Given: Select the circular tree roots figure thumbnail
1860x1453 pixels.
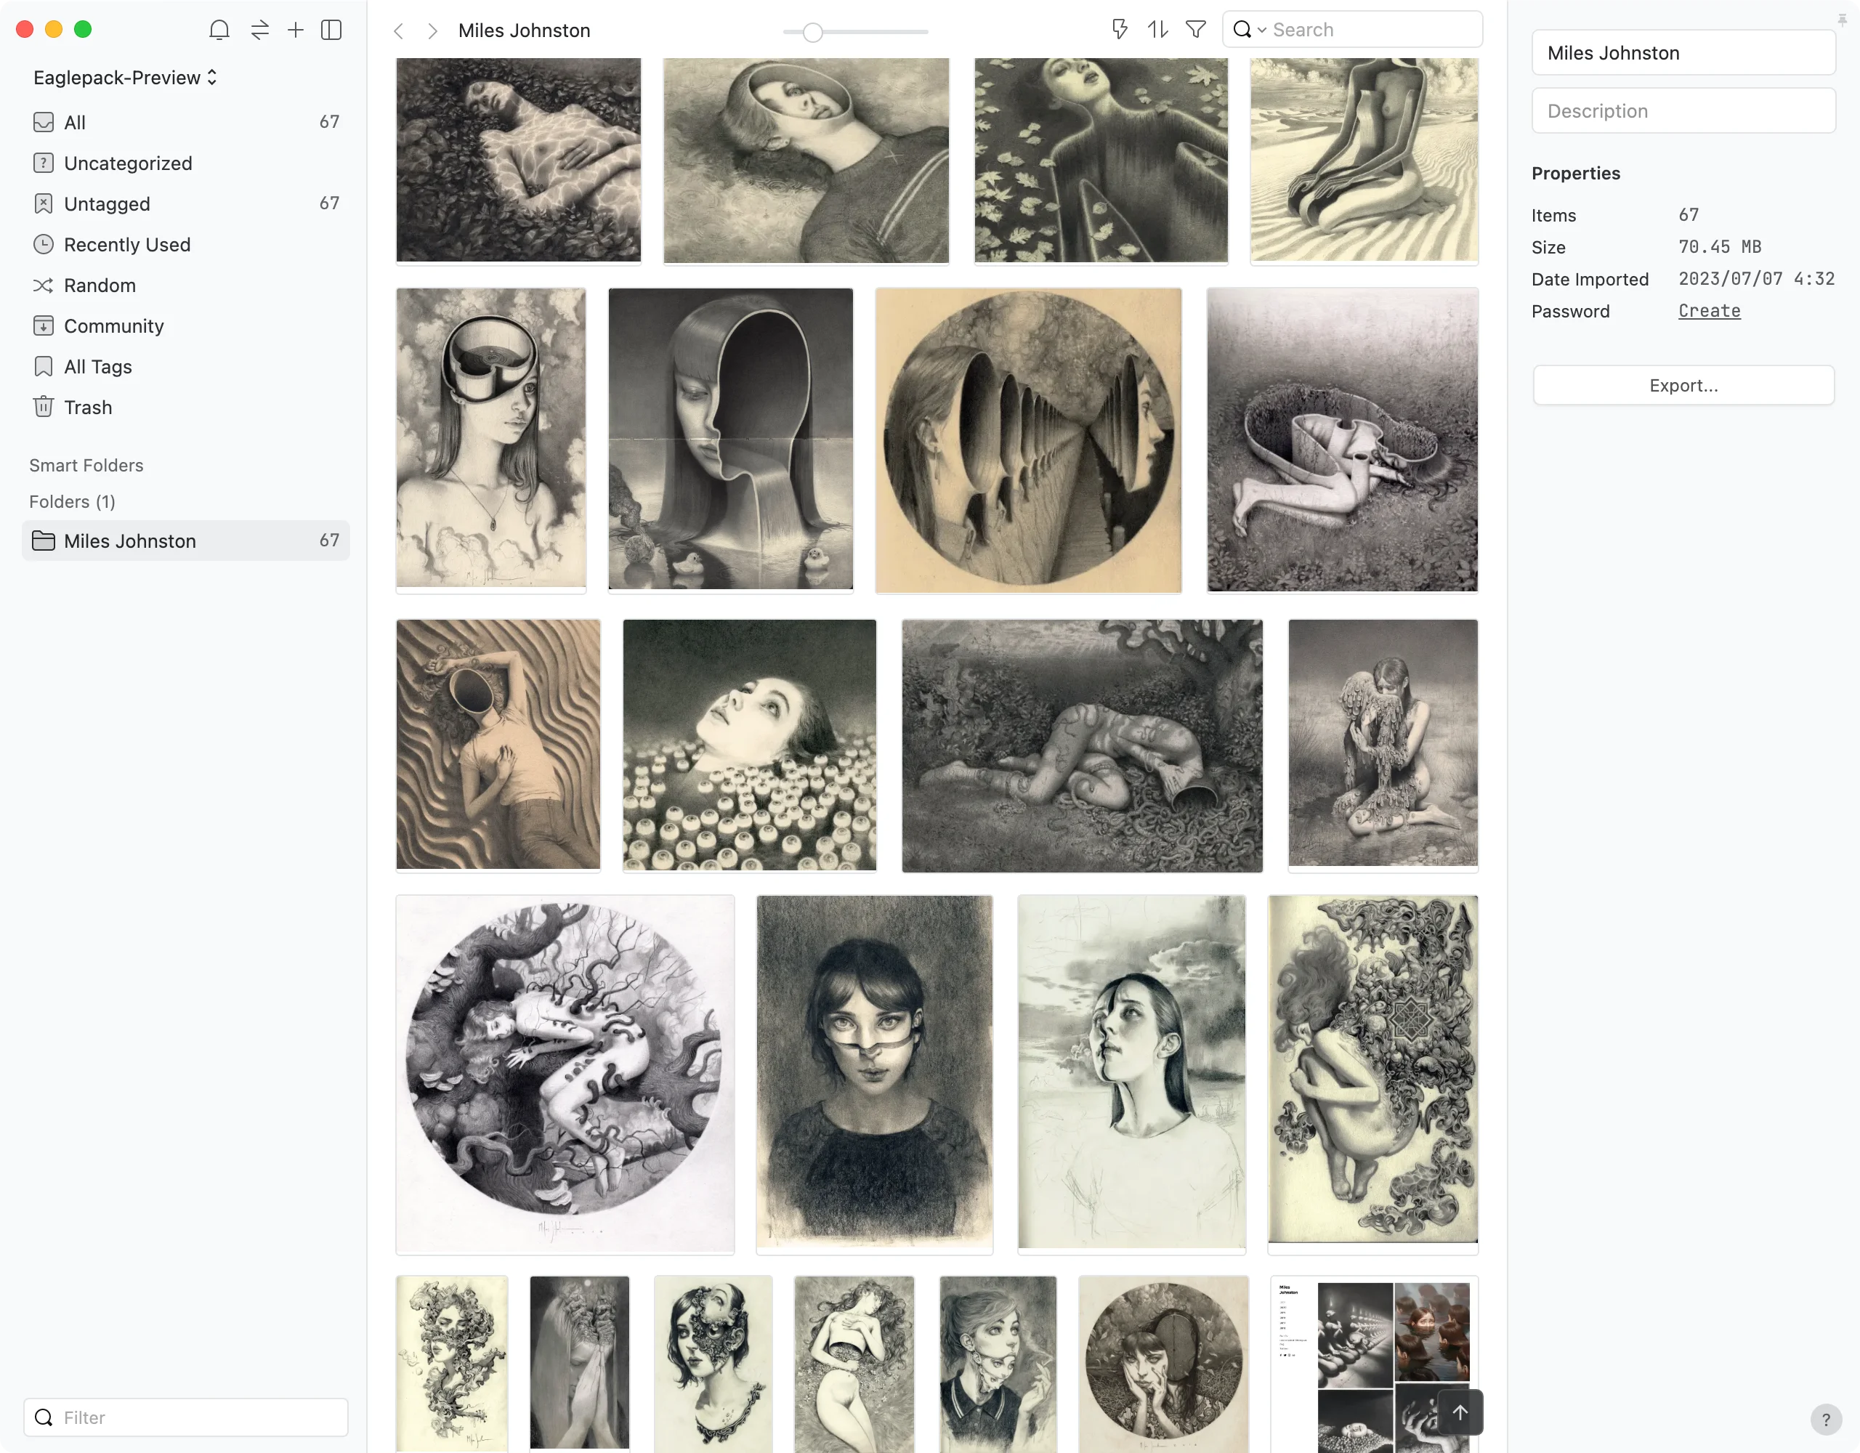Looking at the screenshot, I should coord(565,1074).
